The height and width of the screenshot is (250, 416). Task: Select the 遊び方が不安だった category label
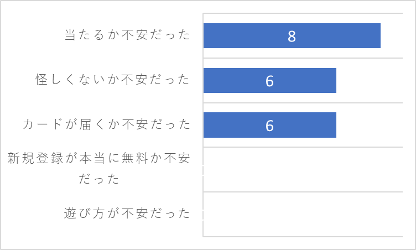pos(127,213)
